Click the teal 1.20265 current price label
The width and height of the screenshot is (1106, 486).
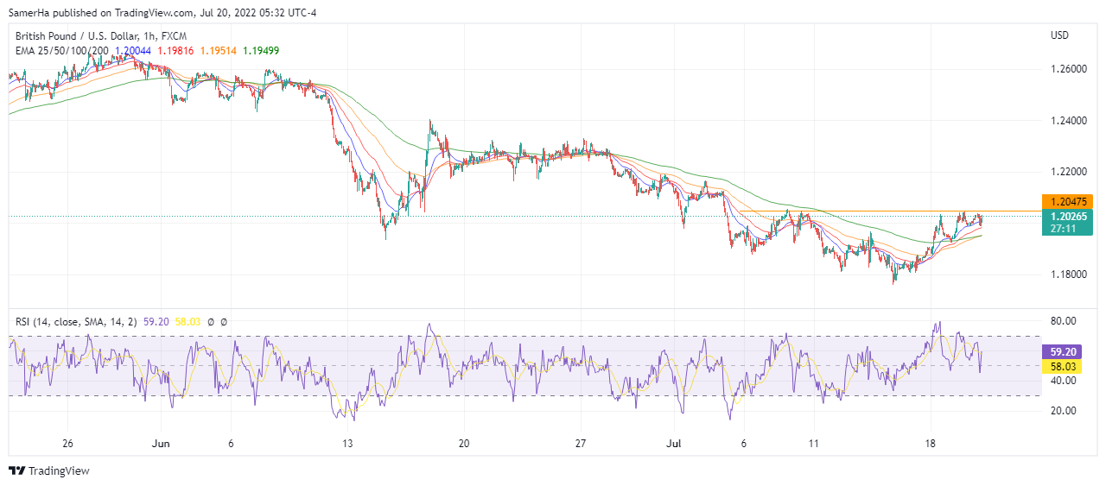coord(1068,217)
